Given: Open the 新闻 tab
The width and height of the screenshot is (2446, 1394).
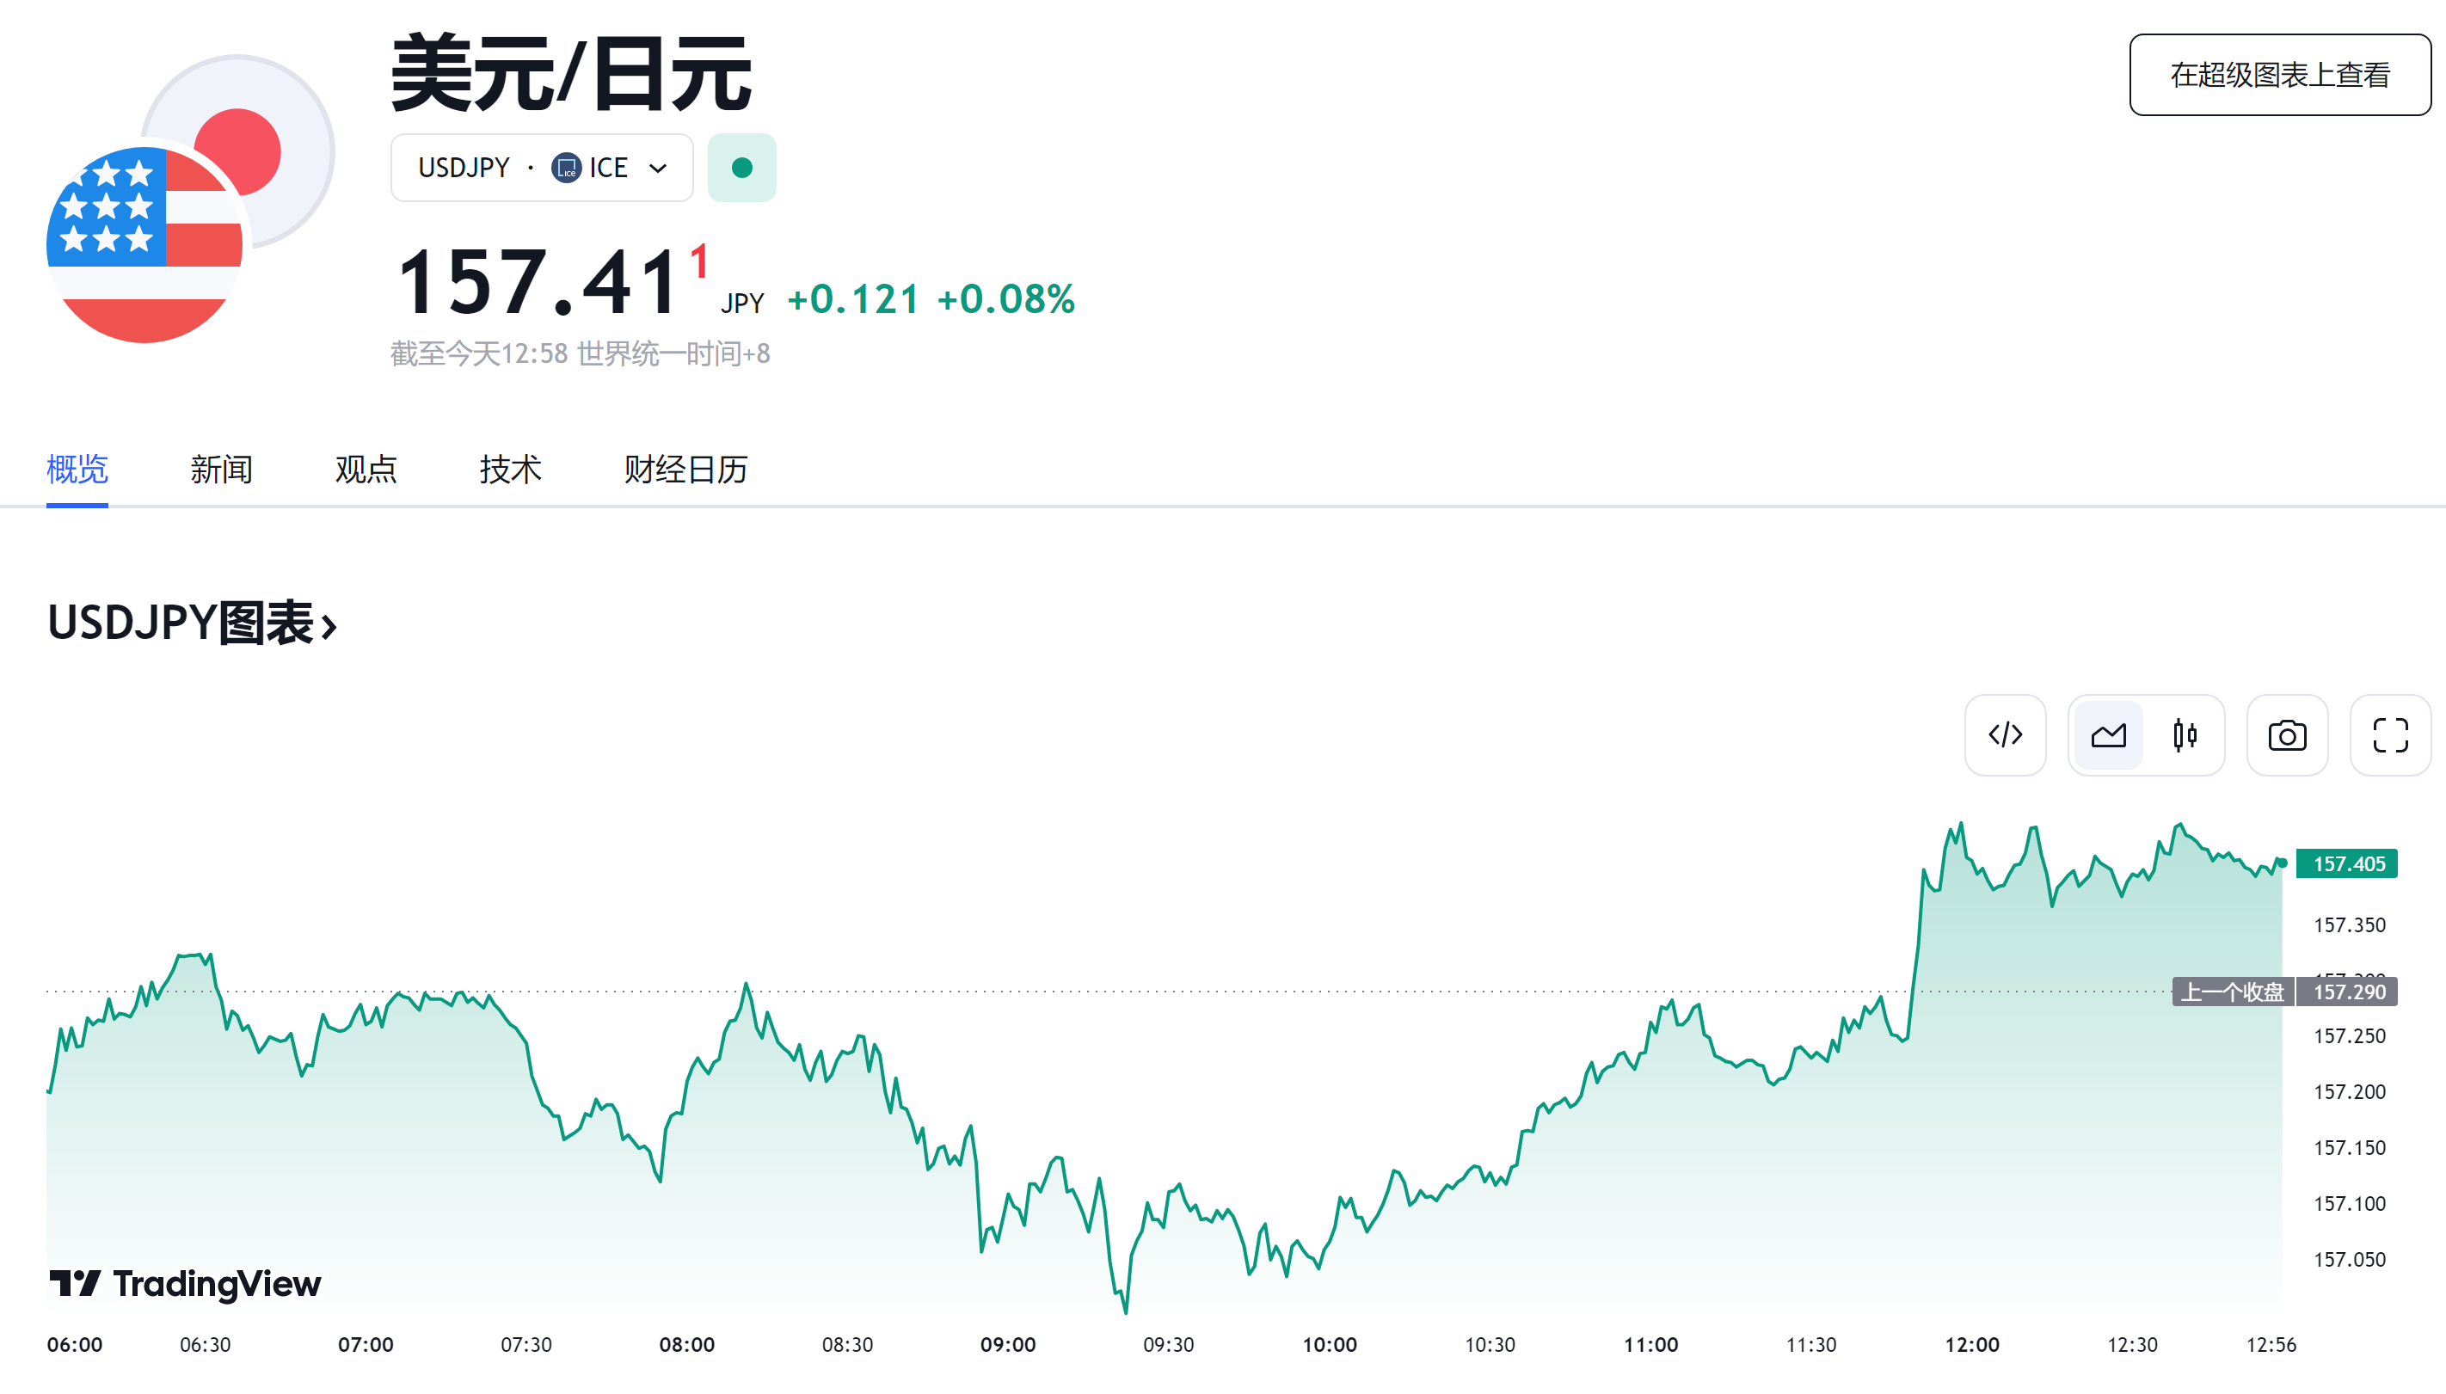Looking at the screenshot, I should [x=221, y=470].
